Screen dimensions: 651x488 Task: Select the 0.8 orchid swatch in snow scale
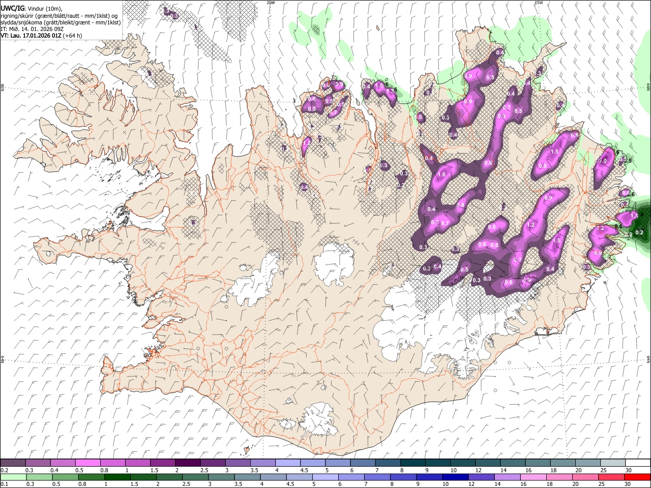(x=112, y=463)
